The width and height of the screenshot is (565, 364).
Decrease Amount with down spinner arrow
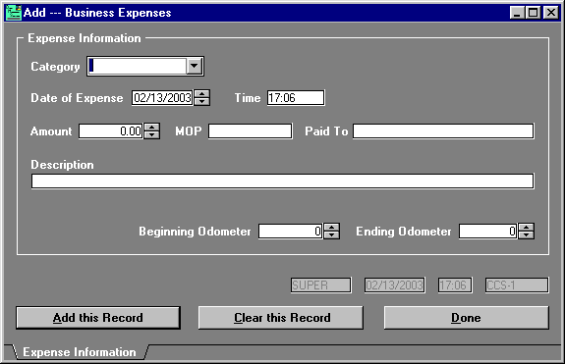click(x=151, y=134)
